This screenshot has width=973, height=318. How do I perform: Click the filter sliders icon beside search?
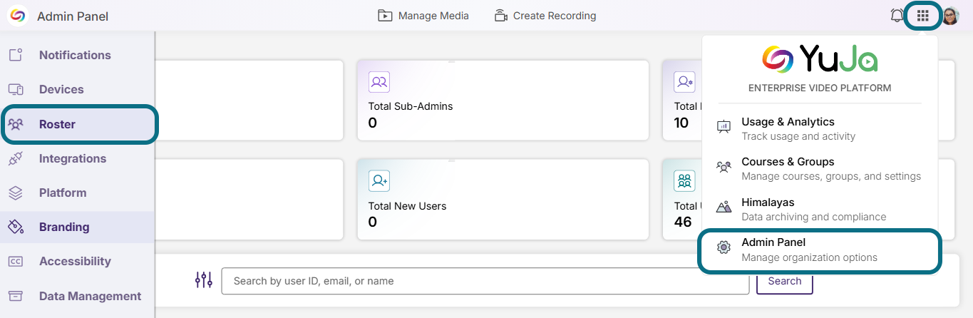point(204,280)
